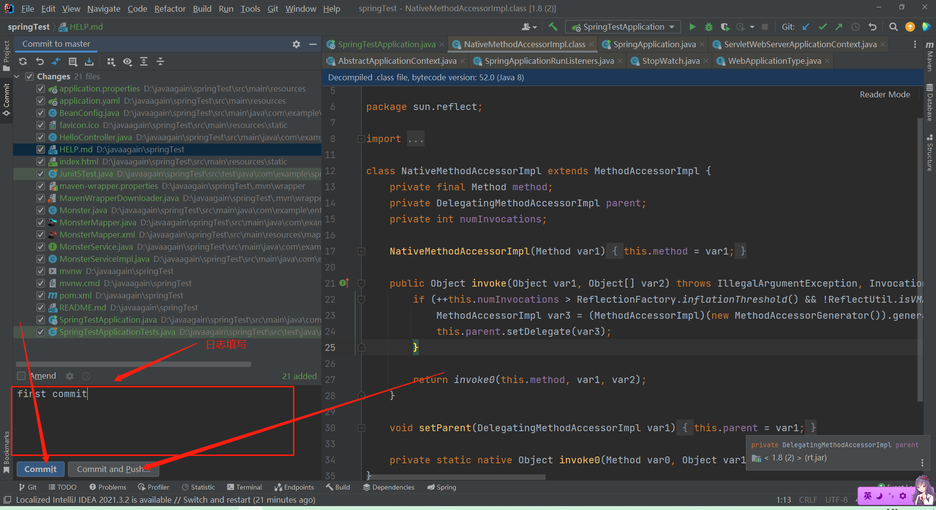Viewport: 936px width, 510px height.
Task: Click the Git Update Project arrow
Action: pos(806,27)
